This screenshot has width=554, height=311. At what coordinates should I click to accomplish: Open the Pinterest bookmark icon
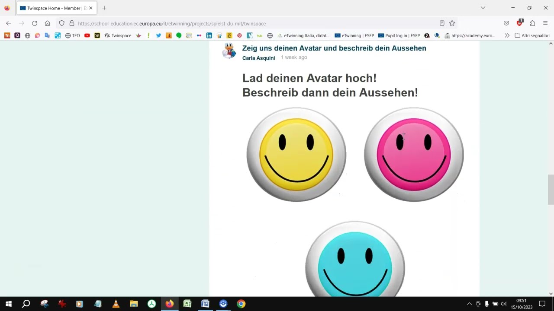tap(239, 35)
